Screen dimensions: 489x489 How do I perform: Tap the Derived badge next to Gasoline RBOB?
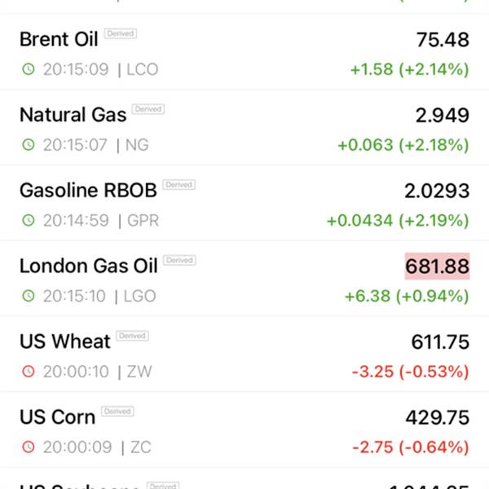tap(179, 185)
